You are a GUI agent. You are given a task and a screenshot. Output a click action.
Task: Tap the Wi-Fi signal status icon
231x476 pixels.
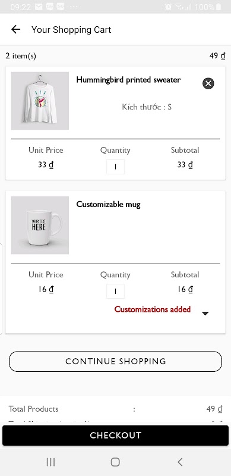coord(181,7)
